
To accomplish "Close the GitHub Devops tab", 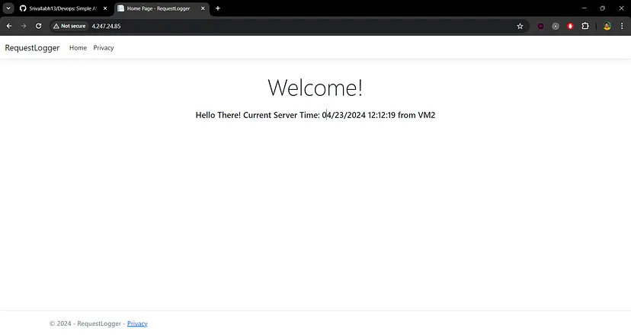I will click(105, 8).
